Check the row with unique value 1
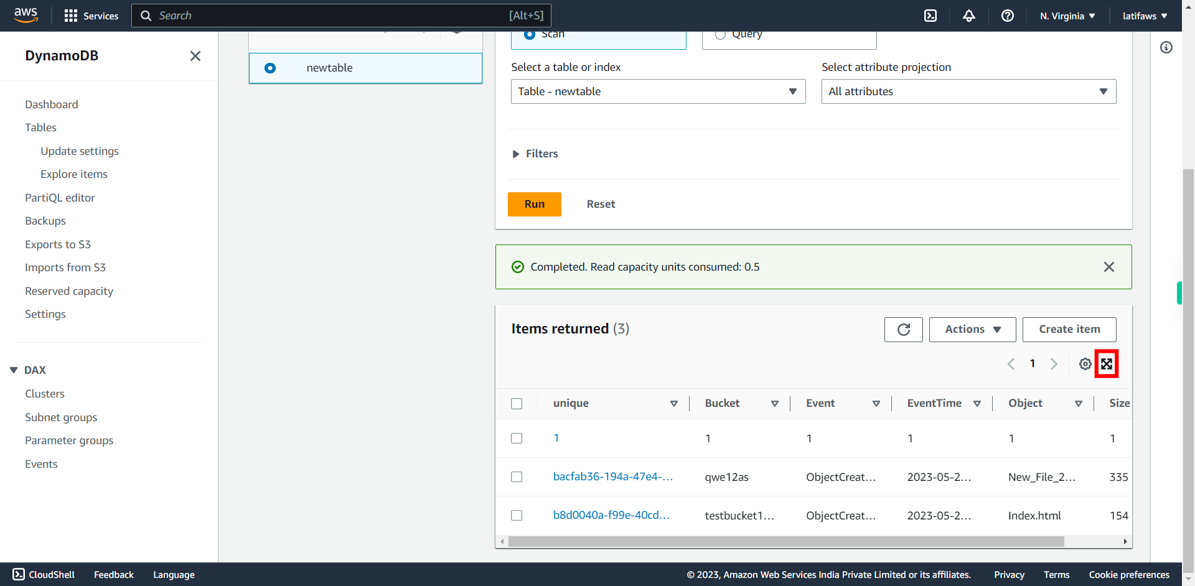1195x586 pixels. [x=517, y=439]
